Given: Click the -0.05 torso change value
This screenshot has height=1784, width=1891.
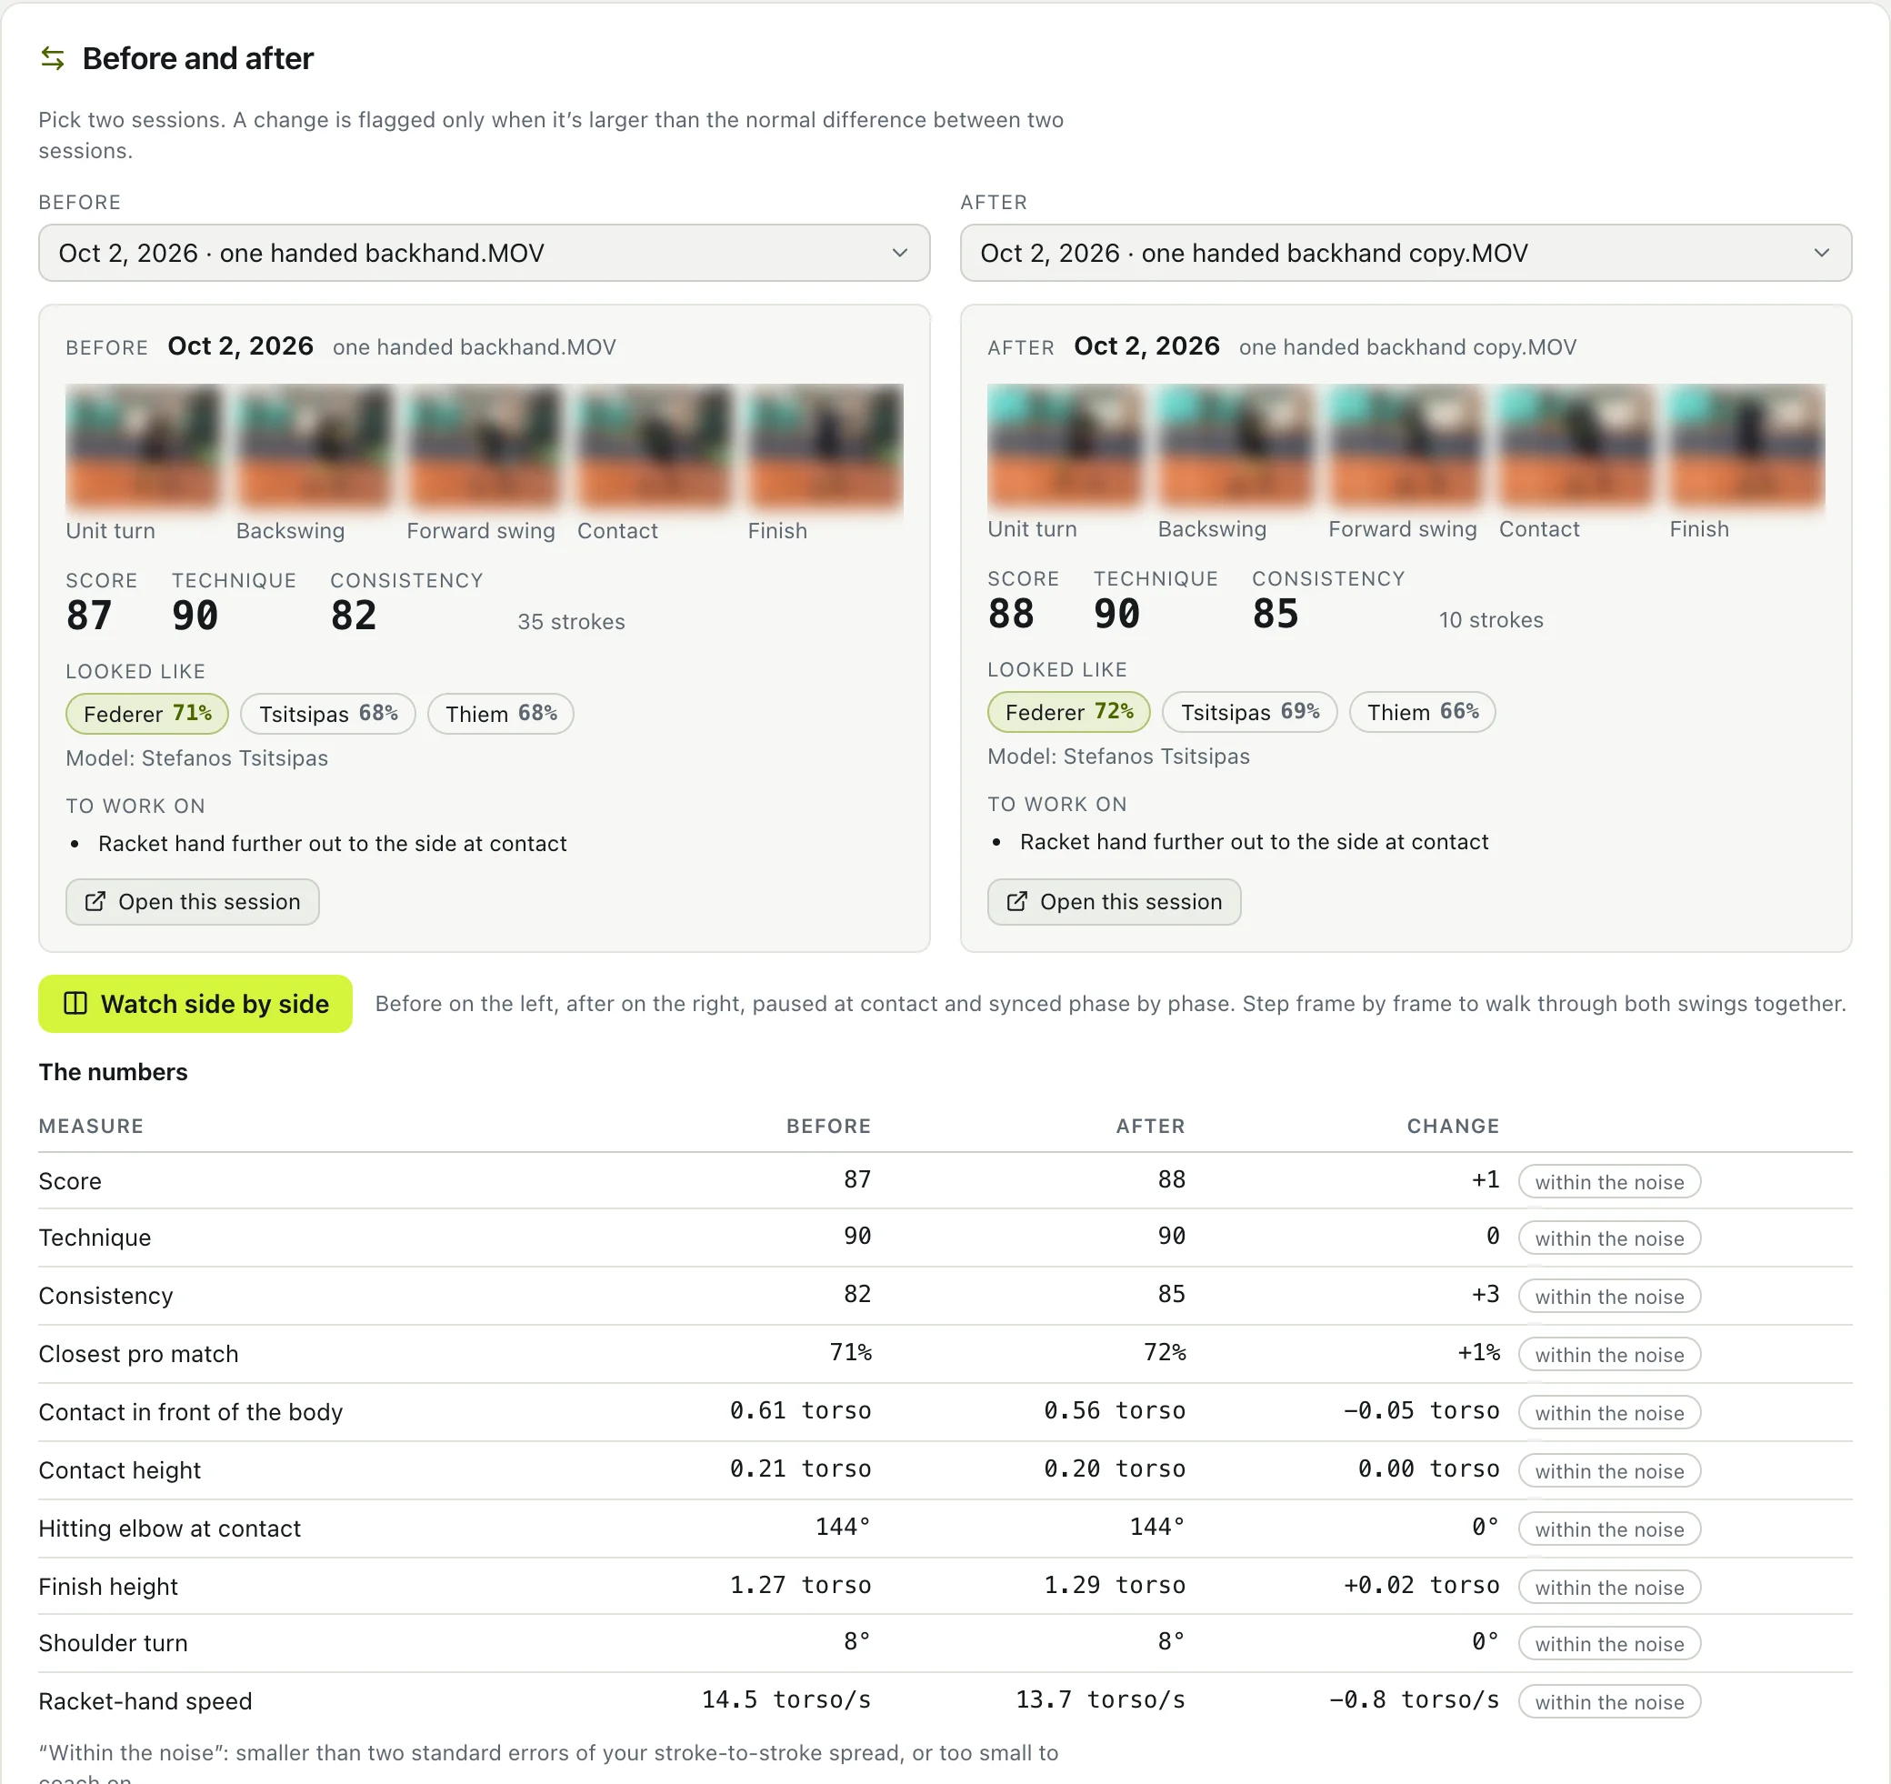Looking at the screenshot, I should 1421,1411.
